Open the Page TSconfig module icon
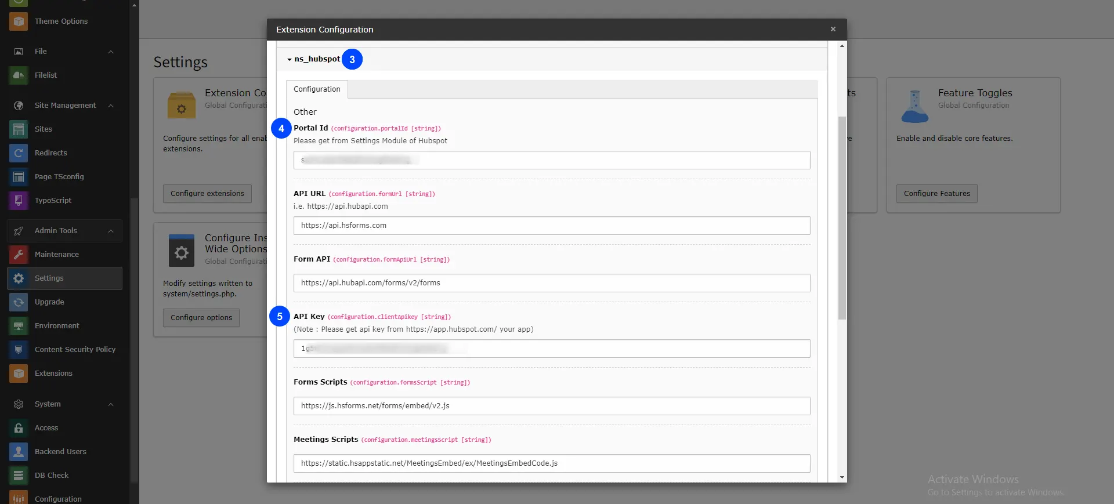 (19, 177)
